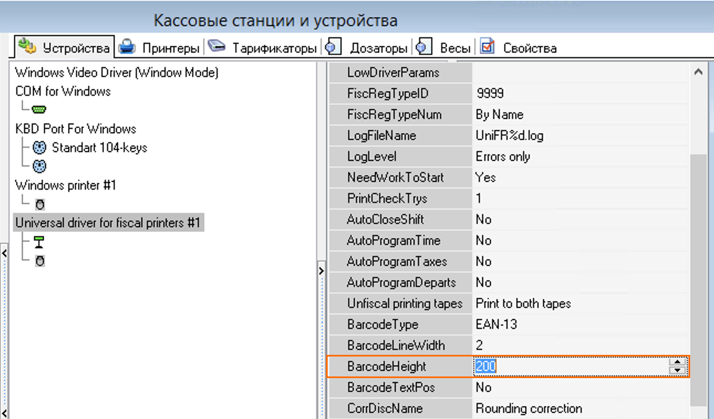Select device icon under Windows printer #1

click(40, 205)
